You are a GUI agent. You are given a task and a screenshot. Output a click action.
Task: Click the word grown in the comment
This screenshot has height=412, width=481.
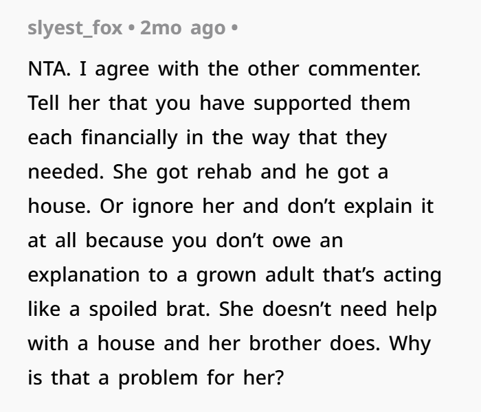pos(226,275)
